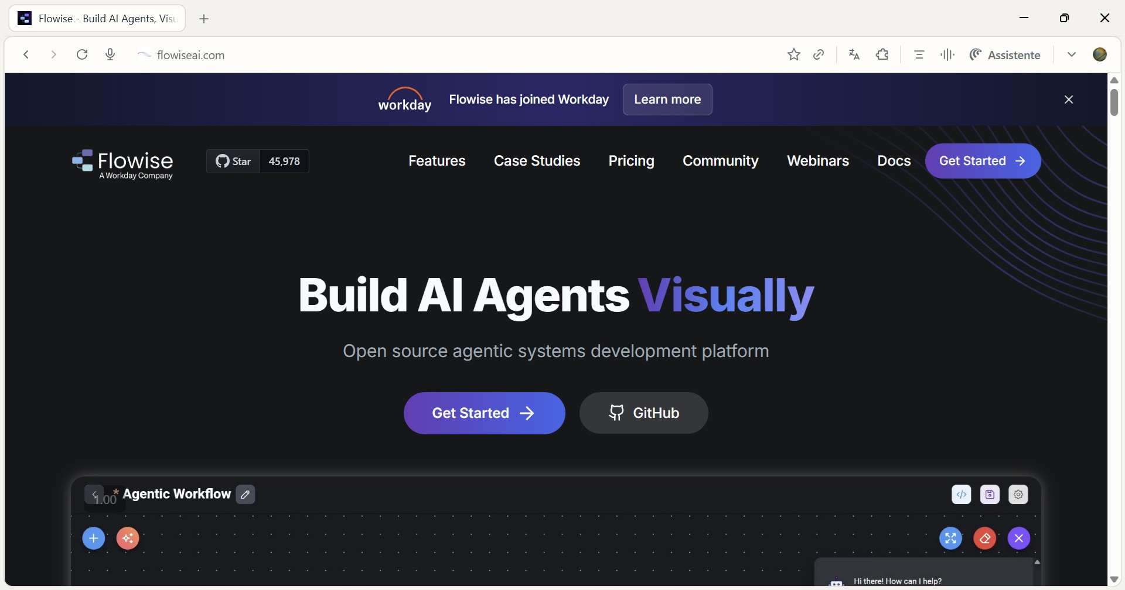The image size is (1125, 590).
Task: Toggle microphone voice input in address bar
Action: [x=110, y=55]
